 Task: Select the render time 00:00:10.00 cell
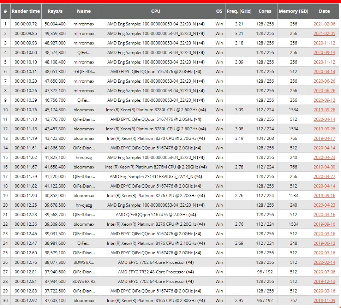pos(26,53)
